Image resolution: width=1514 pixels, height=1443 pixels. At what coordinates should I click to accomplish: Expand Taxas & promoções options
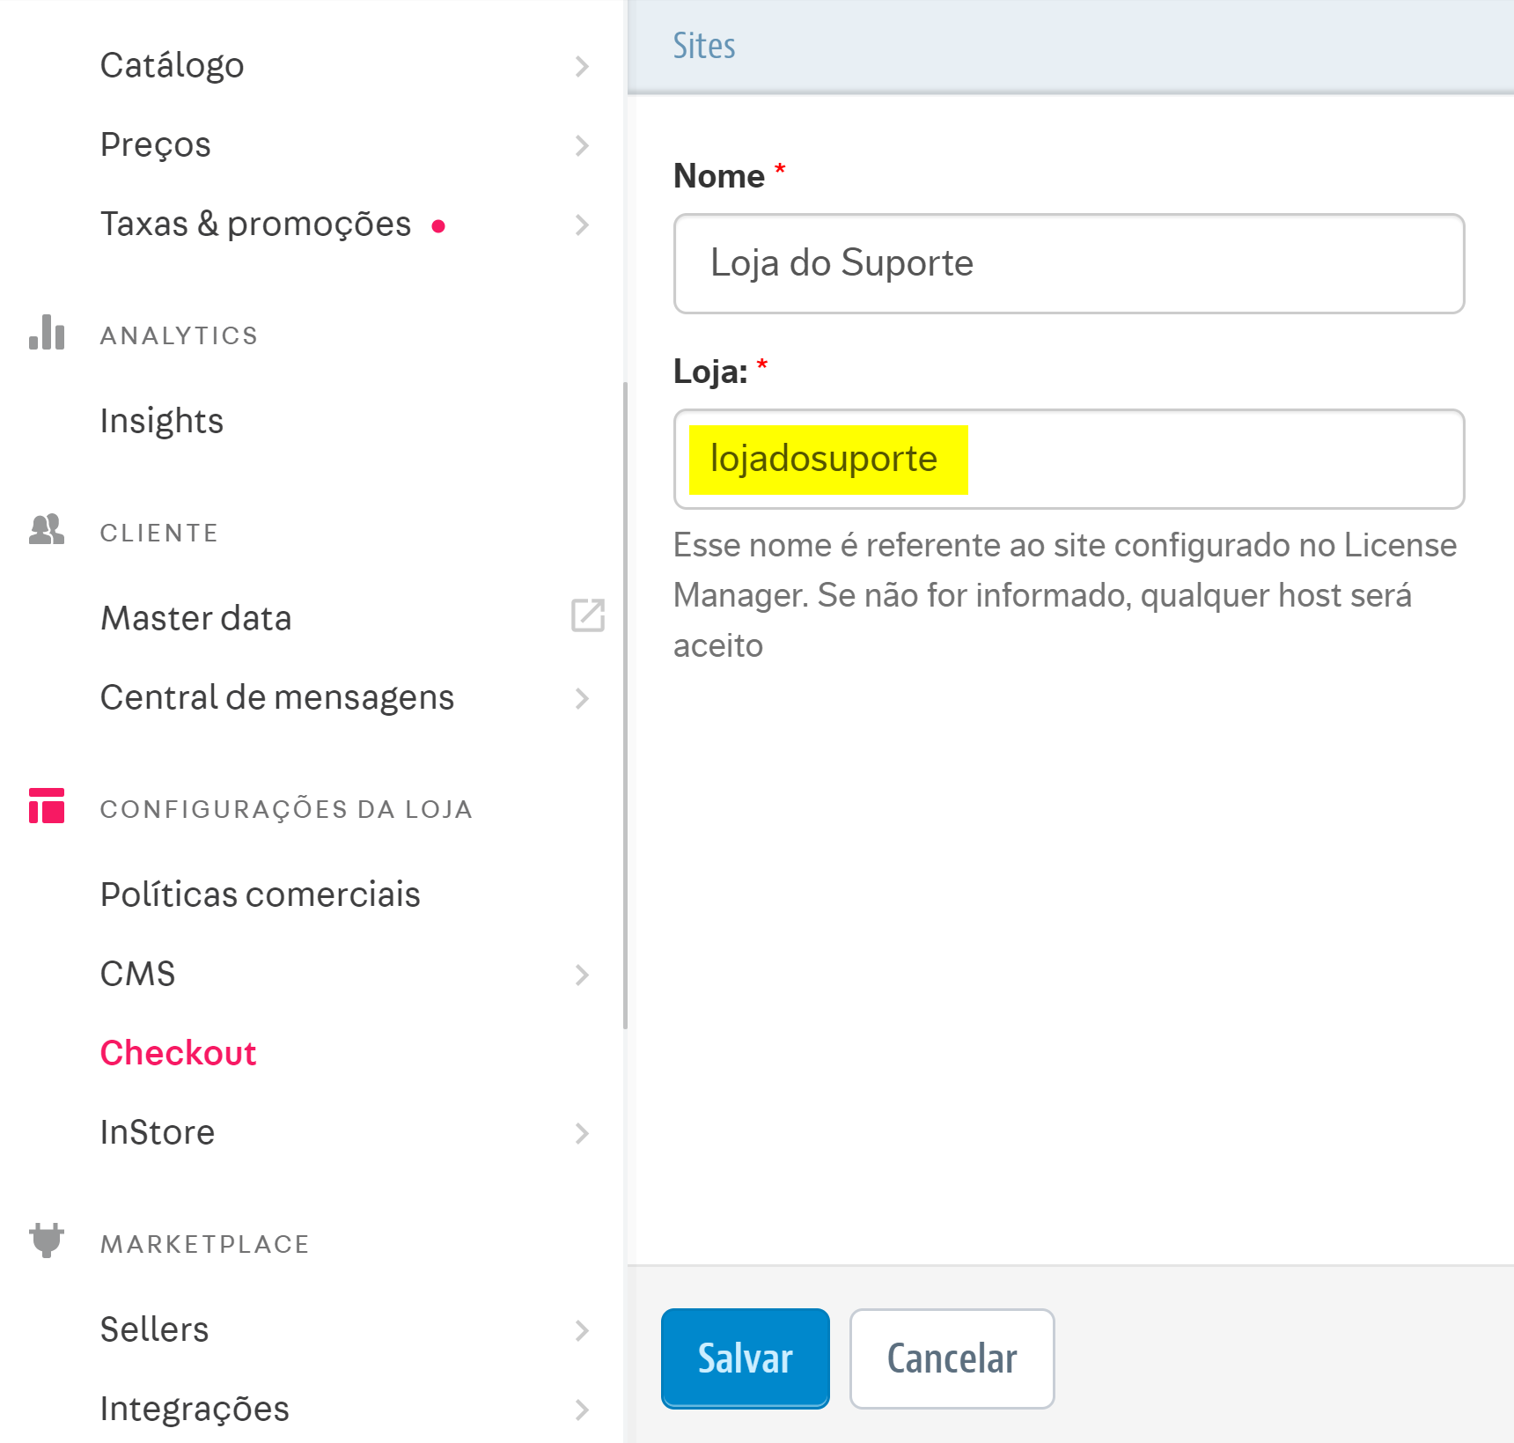pos(582,225)
